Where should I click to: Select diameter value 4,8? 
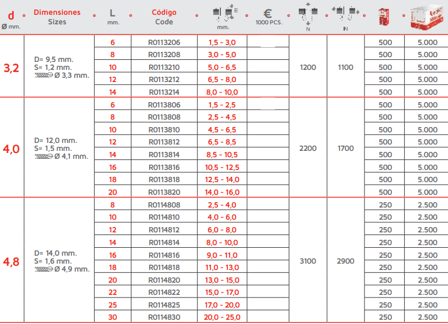point(11,262)
